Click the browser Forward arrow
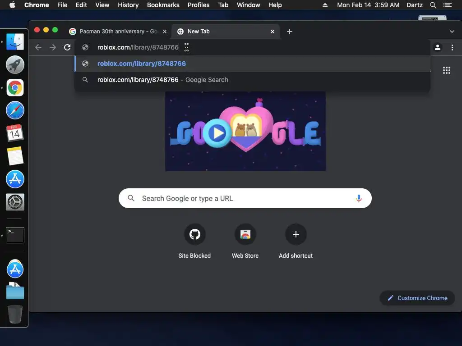462x346 pixels. [x=53, y=47]
